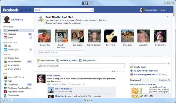Expand the SORT dropdown above news feed
This screenshot has width=176, height=103.
pyautogui.click(x=115, y=71)
